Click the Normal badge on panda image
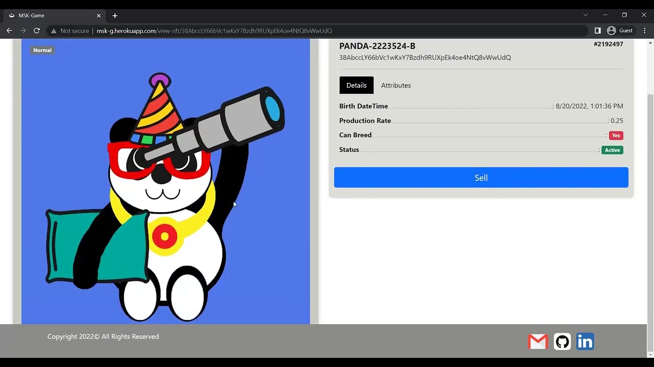This screenshot has width=654, height=367. point(42,50)
